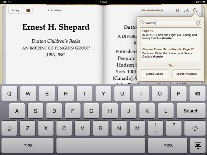207x155 pixels.
Task: Tap the space bar
Action: tap(101, 146)
